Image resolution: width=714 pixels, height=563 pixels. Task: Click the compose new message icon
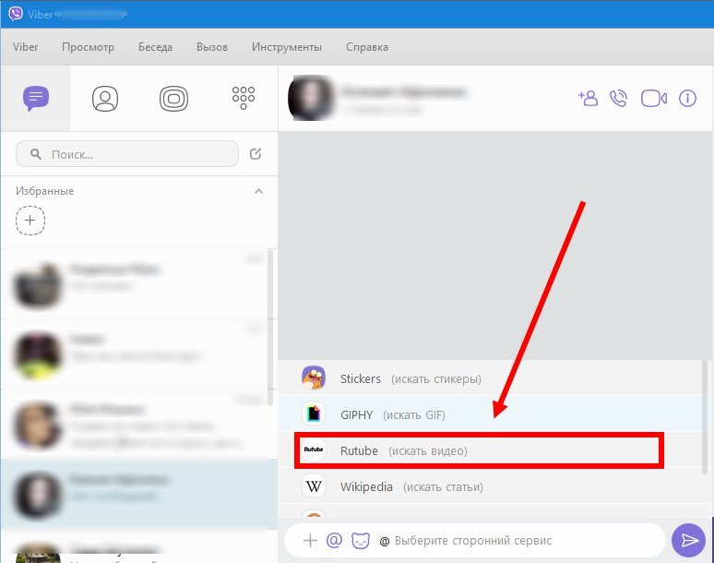[256, 154]
